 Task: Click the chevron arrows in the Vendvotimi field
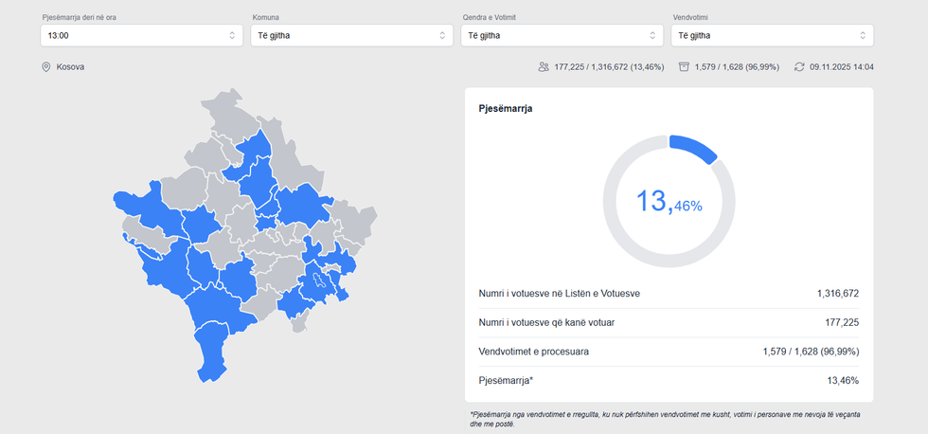(x=863, y=35)
